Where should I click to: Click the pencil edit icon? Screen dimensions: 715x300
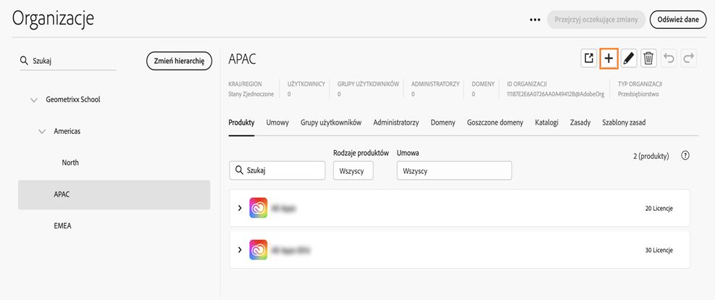pyautogui.click(x=629, y=59)
